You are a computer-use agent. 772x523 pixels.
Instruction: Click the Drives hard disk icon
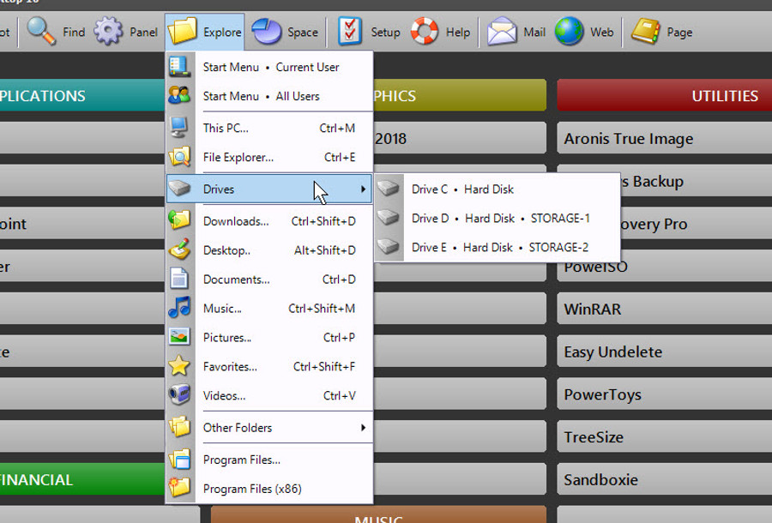pos(179,189)
